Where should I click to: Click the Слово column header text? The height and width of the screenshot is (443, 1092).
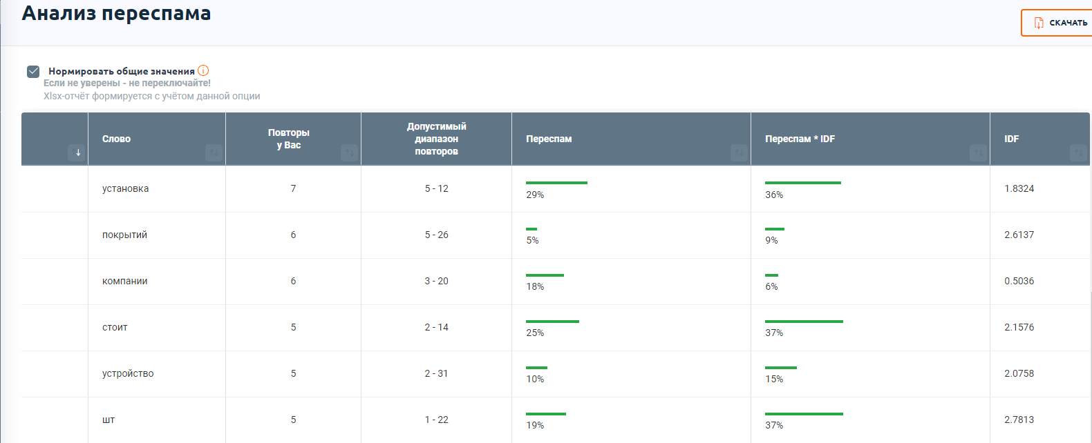[x=116, y=139]
